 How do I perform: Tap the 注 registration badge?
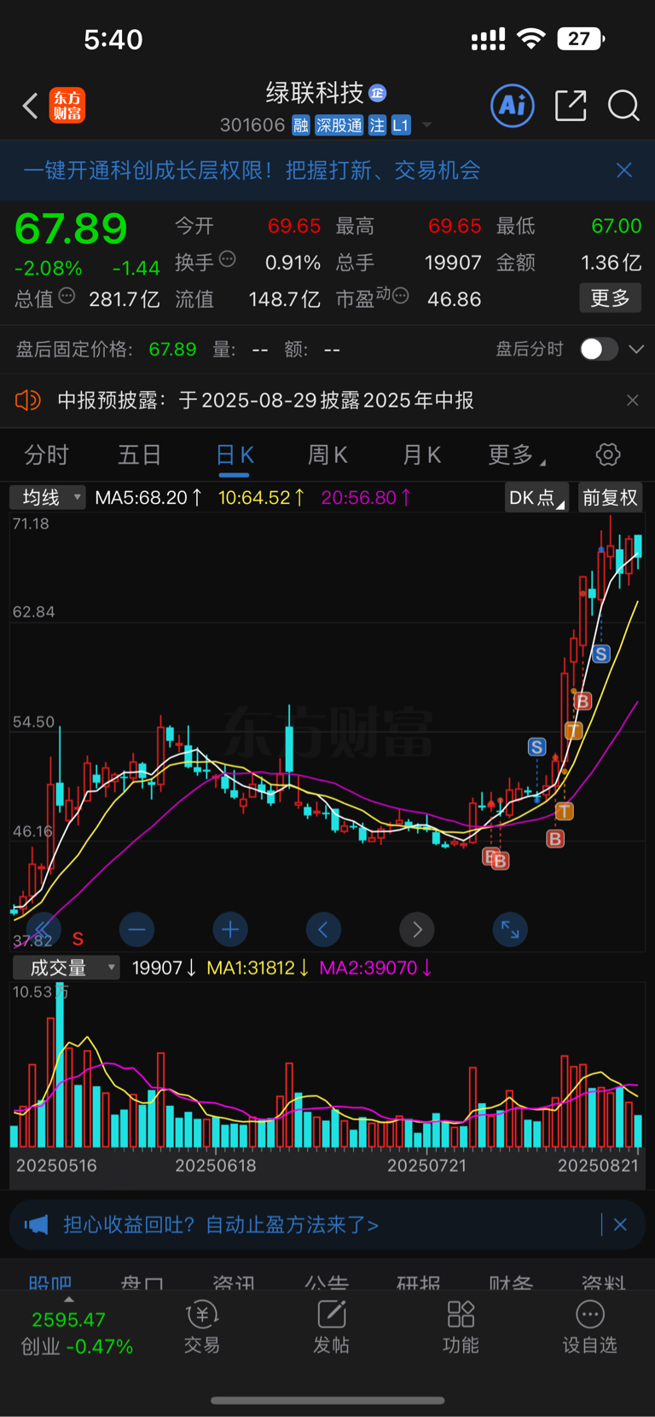click(x=377, y=125)
